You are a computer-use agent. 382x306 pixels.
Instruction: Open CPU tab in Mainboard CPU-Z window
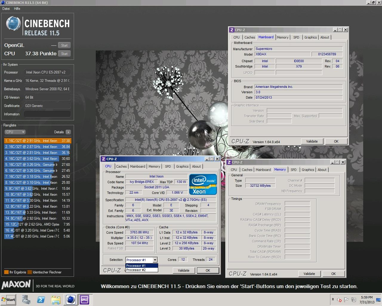pyautogui.click(x=236, y=37)
